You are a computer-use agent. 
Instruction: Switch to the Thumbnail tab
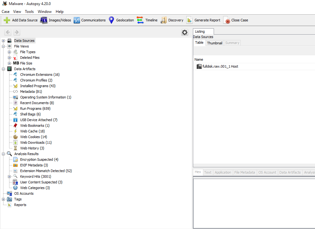coord(215,43)
